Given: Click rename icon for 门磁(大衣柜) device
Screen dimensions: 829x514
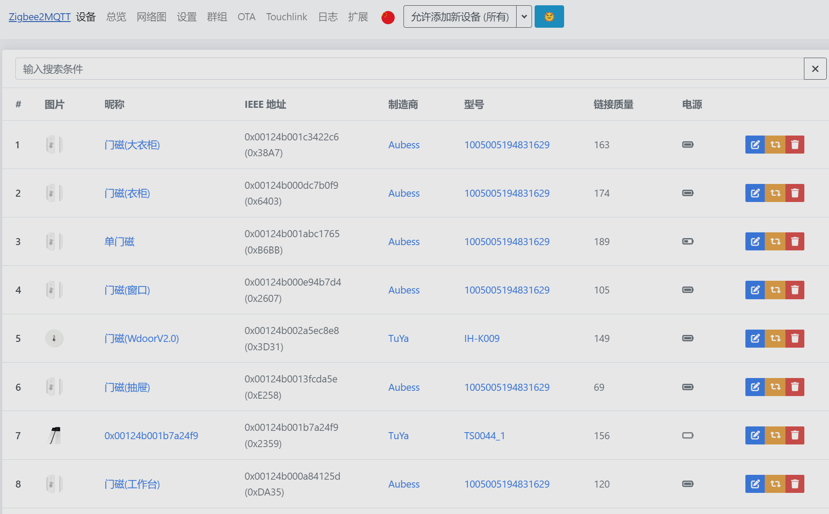Looking at the screenshot, I should click(x=755, y=145).
